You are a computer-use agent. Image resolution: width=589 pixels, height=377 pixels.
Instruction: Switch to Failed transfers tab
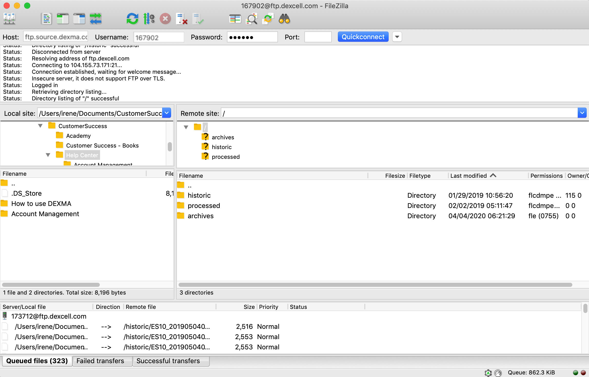[x=100, y=361]
